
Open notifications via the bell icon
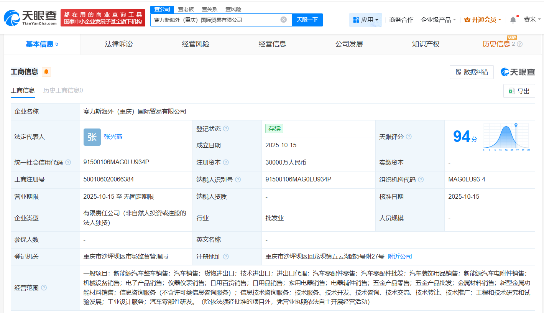coord(513,20)
